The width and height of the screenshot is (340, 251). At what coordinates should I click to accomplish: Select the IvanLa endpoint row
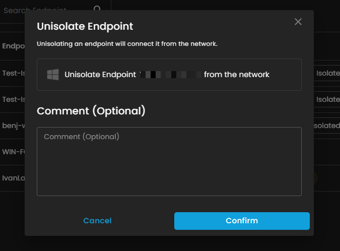click(13, 178)
